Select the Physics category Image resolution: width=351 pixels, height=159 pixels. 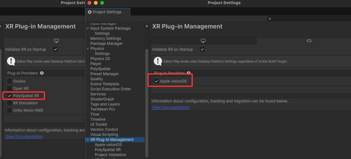(97, 48)
